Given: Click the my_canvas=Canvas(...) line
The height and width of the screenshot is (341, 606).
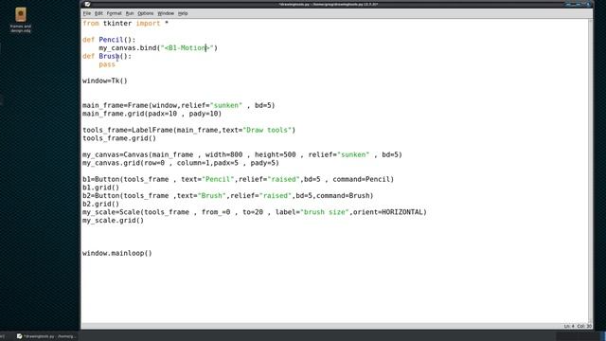Looking at the screenshot, I should click(x=242, y=154).
